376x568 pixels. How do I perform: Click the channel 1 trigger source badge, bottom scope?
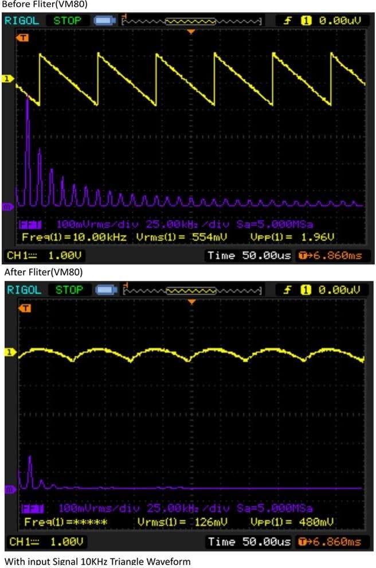point(306,290)
